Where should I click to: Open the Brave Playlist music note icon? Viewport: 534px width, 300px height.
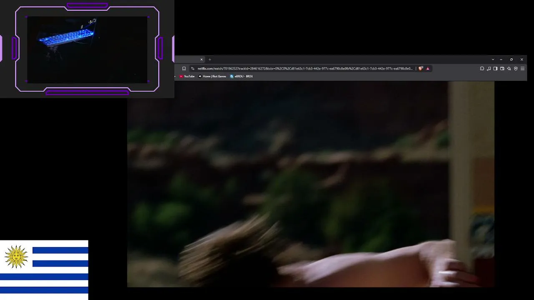489,69
